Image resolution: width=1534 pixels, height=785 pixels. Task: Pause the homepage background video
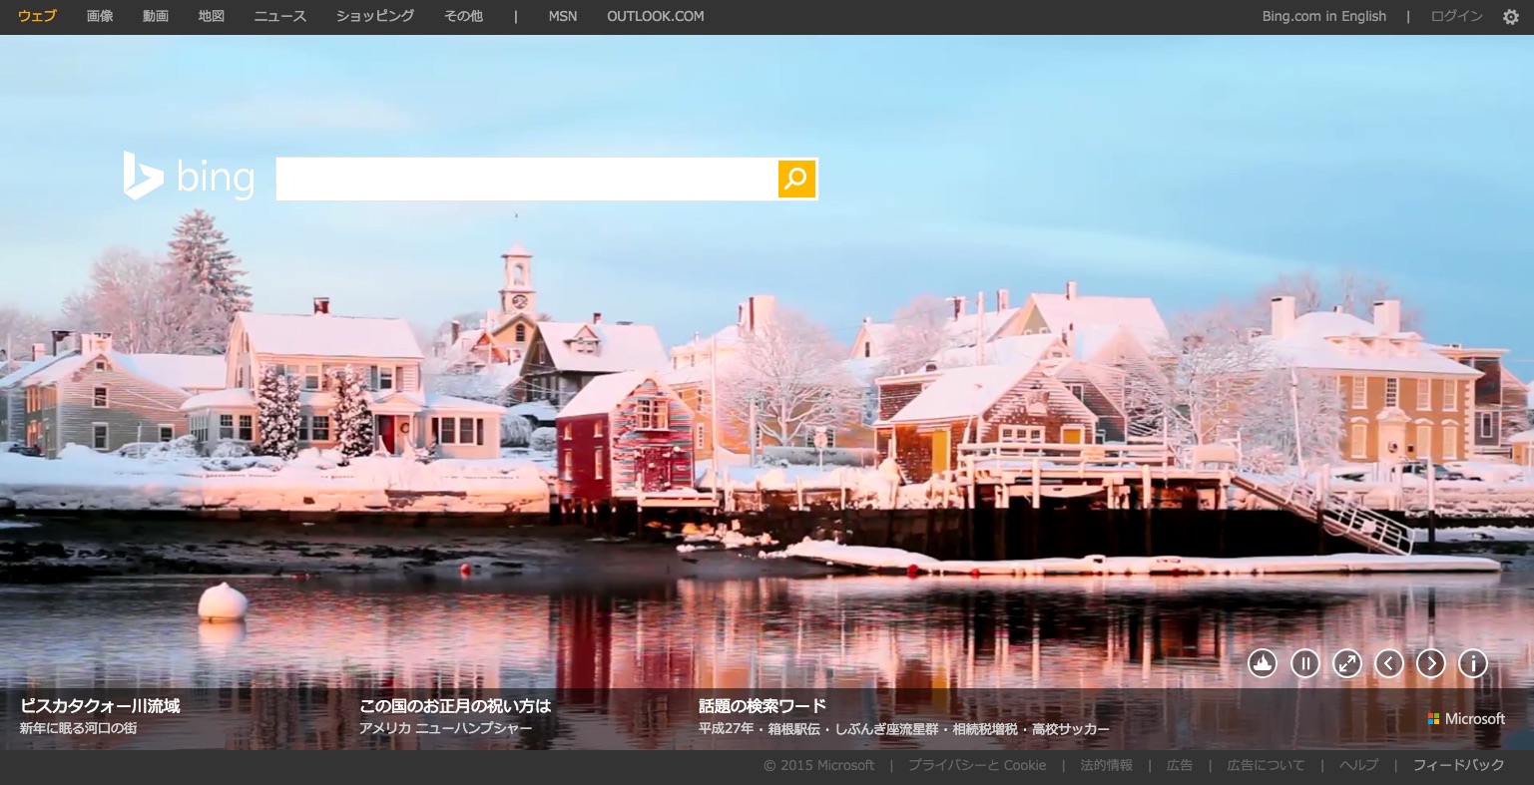click(1304, 663)
